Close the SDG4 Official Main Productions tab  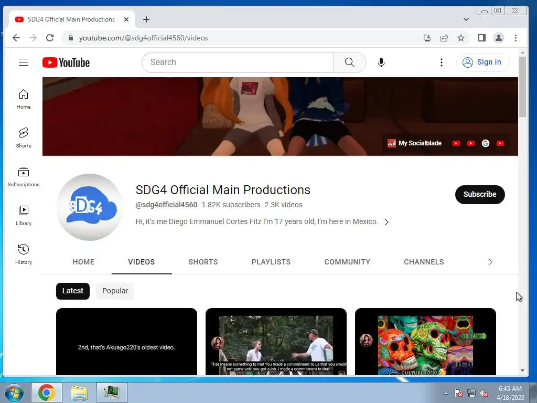126,19
